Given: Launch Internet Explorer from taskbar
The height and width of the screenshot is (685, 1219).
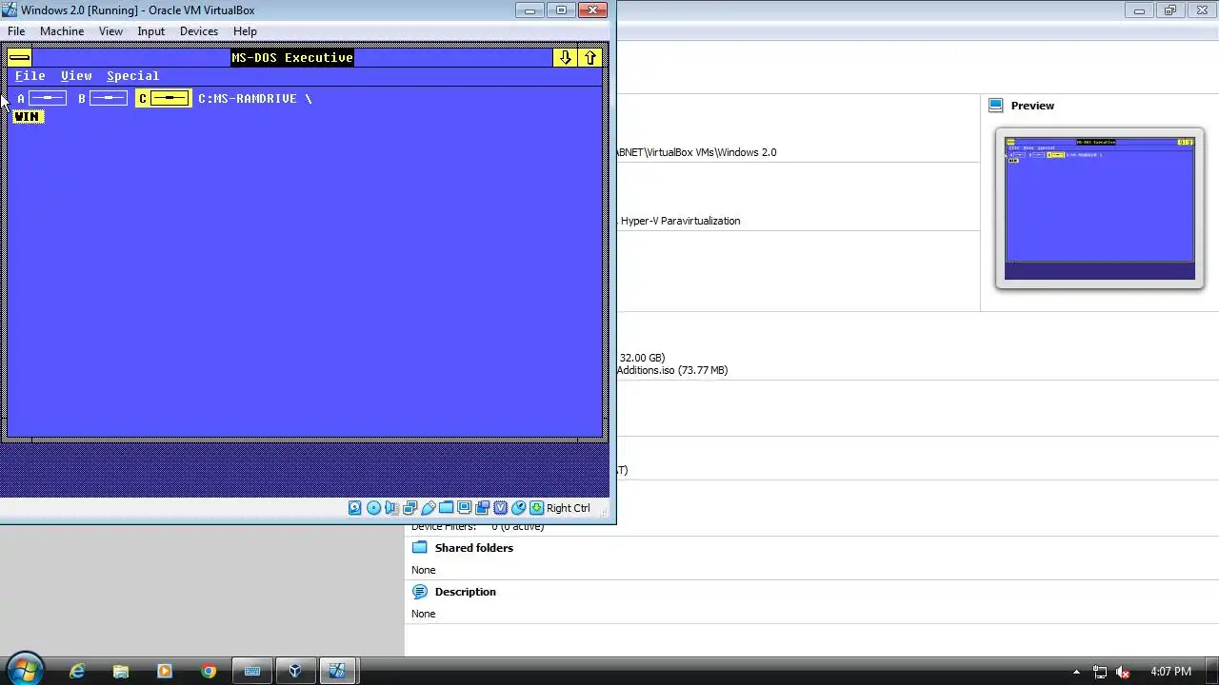Looking at the screenshot, I should pos(77,671).
